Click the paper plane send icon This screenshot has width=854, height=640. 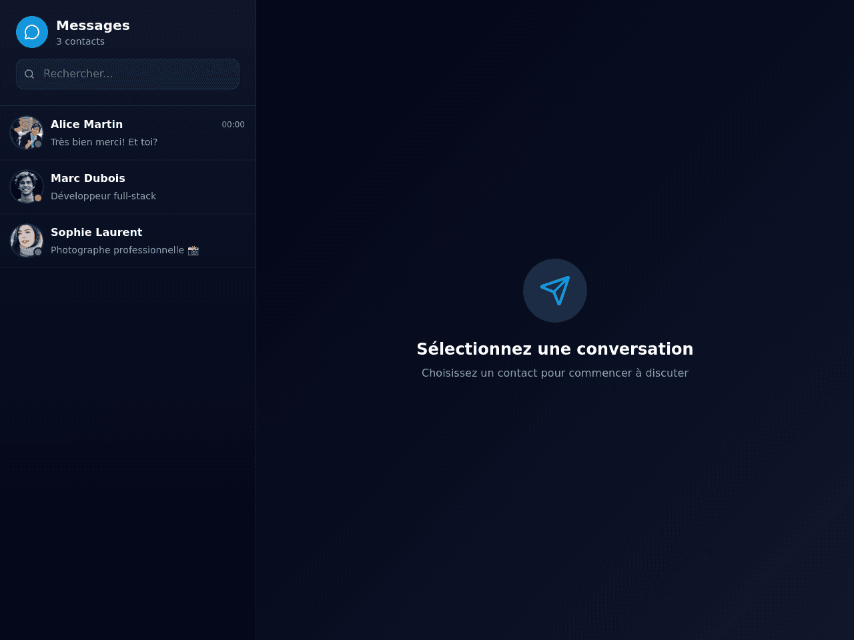pos(555,291)
